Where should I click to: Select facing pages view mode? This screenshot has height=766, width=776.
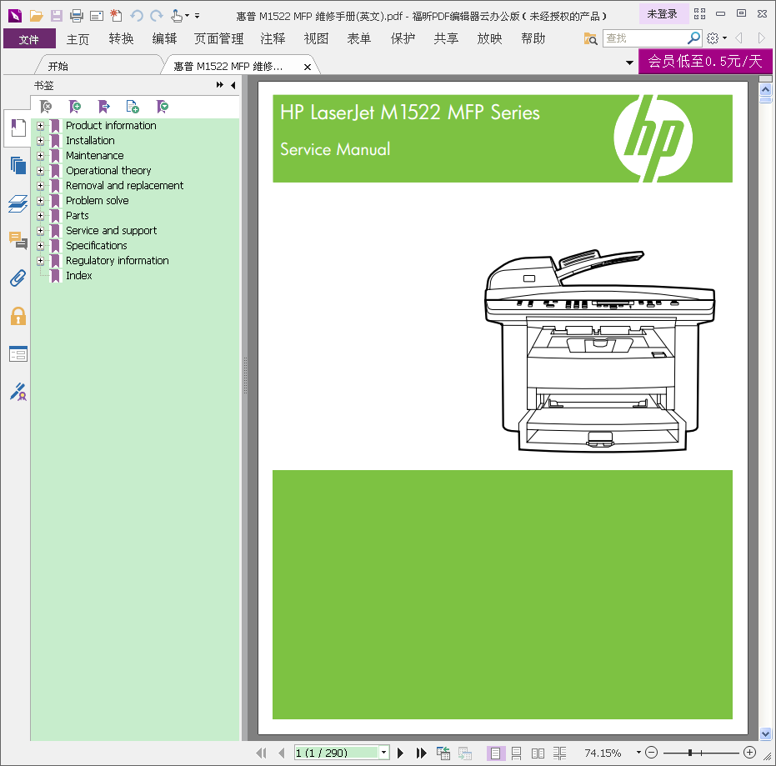[538, 753]
